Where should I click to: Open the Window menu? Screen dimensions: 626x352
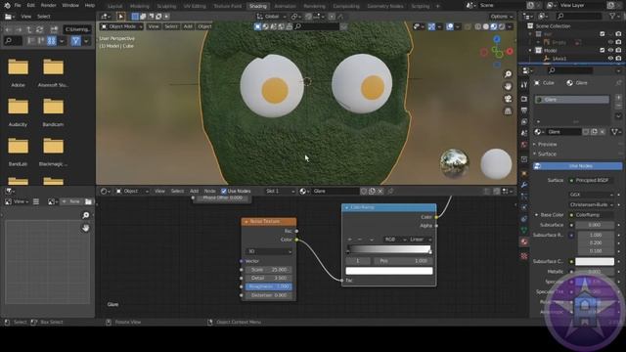(70, 6)
